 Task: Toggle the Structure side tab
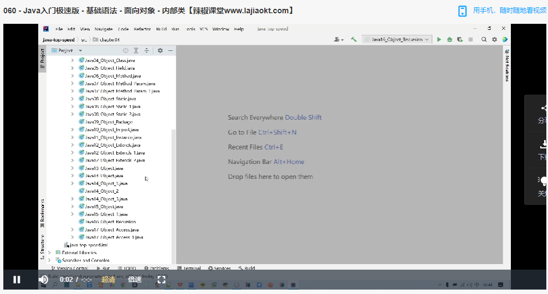click(x=42, y=247)
